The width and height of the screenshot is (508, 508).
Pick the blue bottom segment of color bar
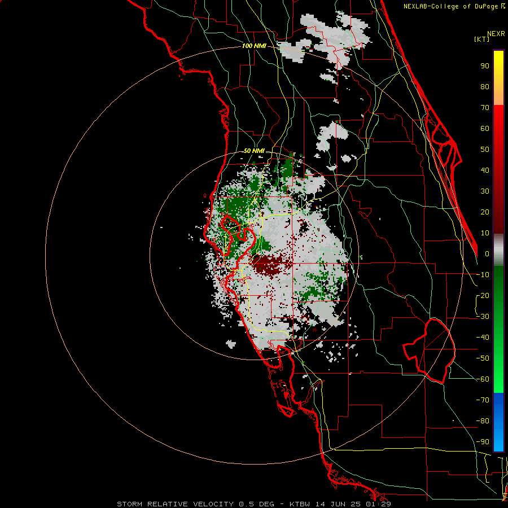point(498,422)
